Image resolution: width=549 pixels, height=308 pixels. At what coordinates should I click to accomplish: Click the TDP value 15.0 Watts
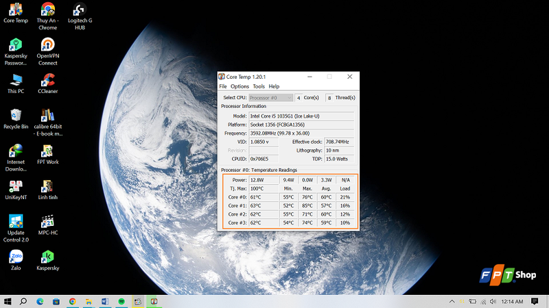339,159
